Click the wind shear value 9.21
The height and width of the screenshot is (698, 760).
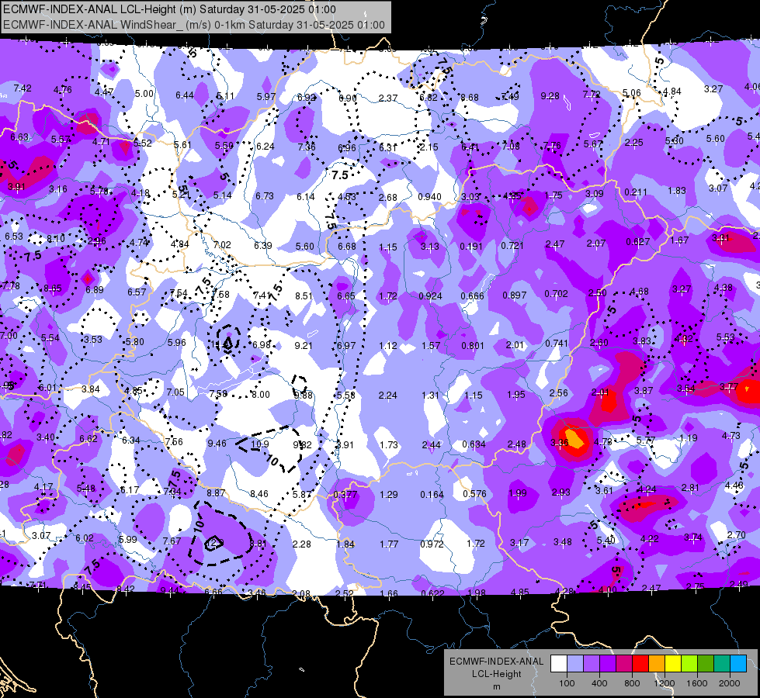[304, 345]
